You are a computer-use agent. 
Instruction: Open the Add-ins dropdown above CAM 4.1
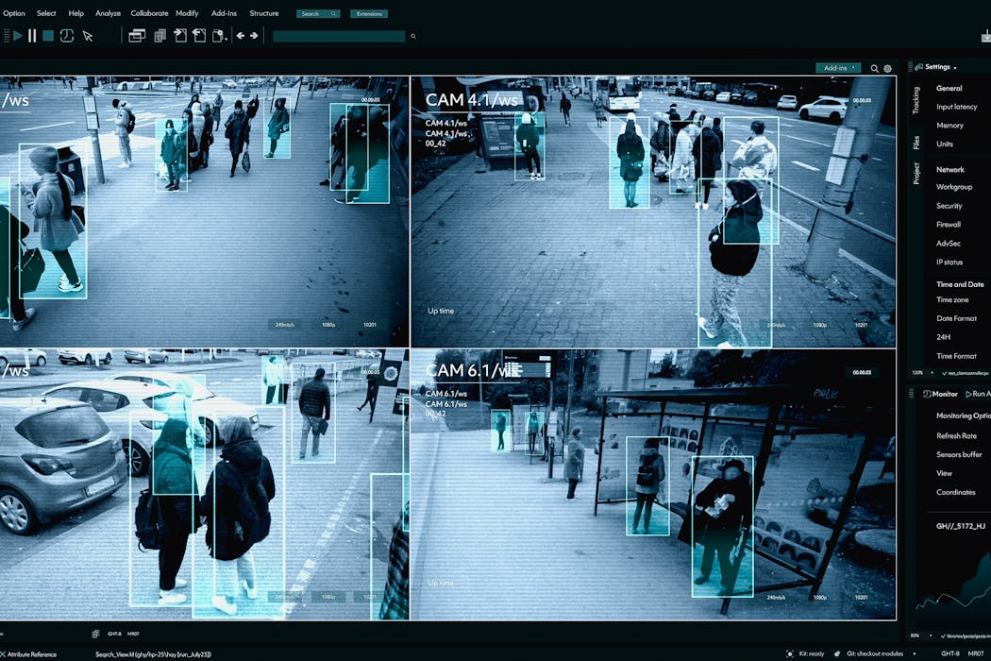coord(838,68)
